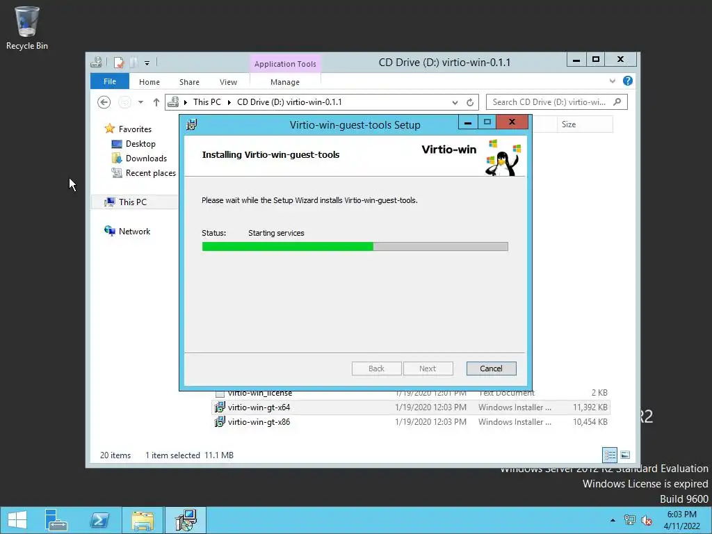Switch to the View ribbon tab
The width and height of the screenshot is (712, 534).
pyautogui.click(x=228, y=82)
